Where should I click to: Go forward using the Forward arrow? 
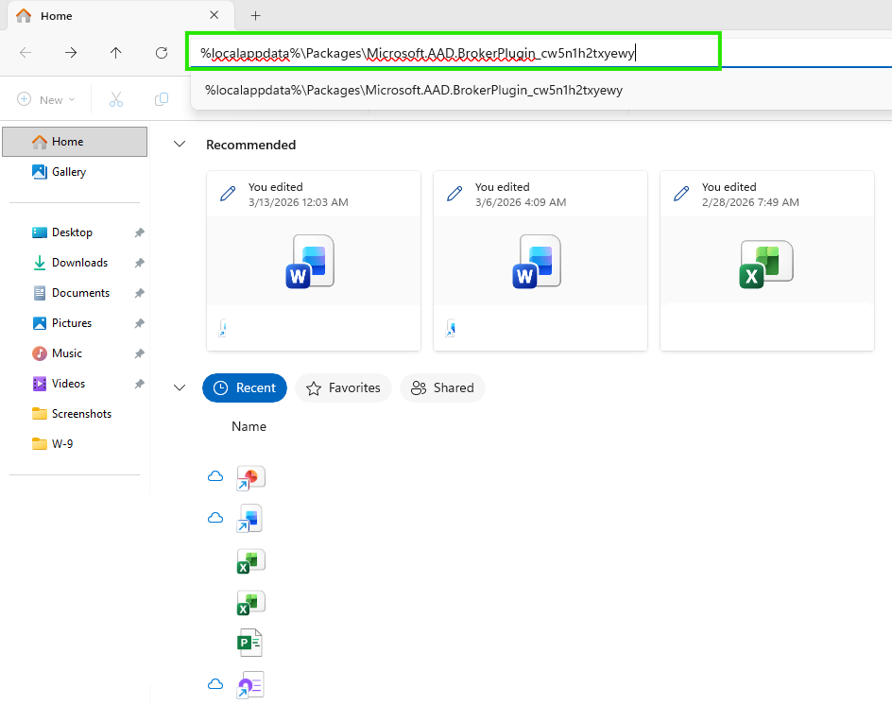click(x=71, y=53)
